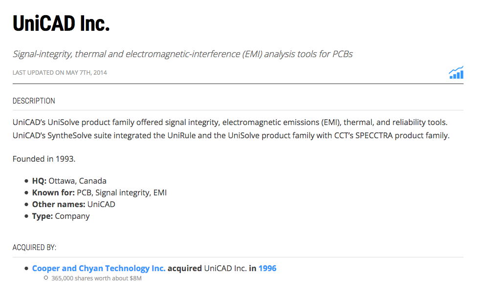
Task: Follow the 1996 year link
Action: point(267,268)
